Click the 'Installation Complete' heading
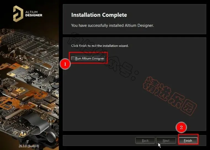 pos(99,15)
